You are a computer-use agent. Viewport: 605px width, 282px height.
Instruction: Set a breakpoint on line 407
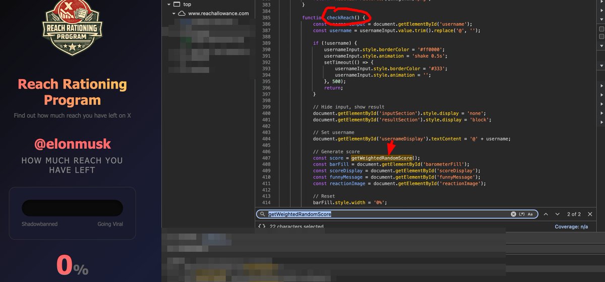coord(266,158)
